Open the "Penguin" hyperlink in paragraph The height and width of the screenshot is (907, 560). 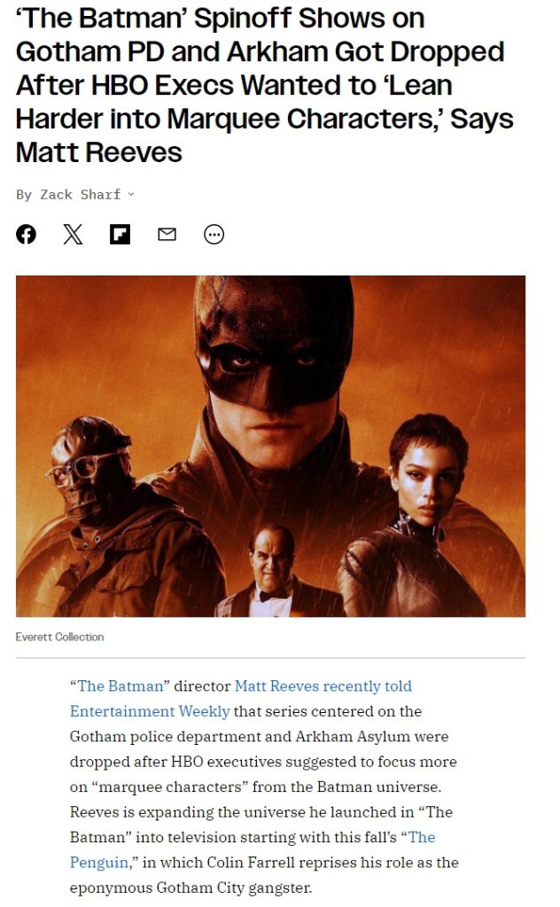[98, 862]
